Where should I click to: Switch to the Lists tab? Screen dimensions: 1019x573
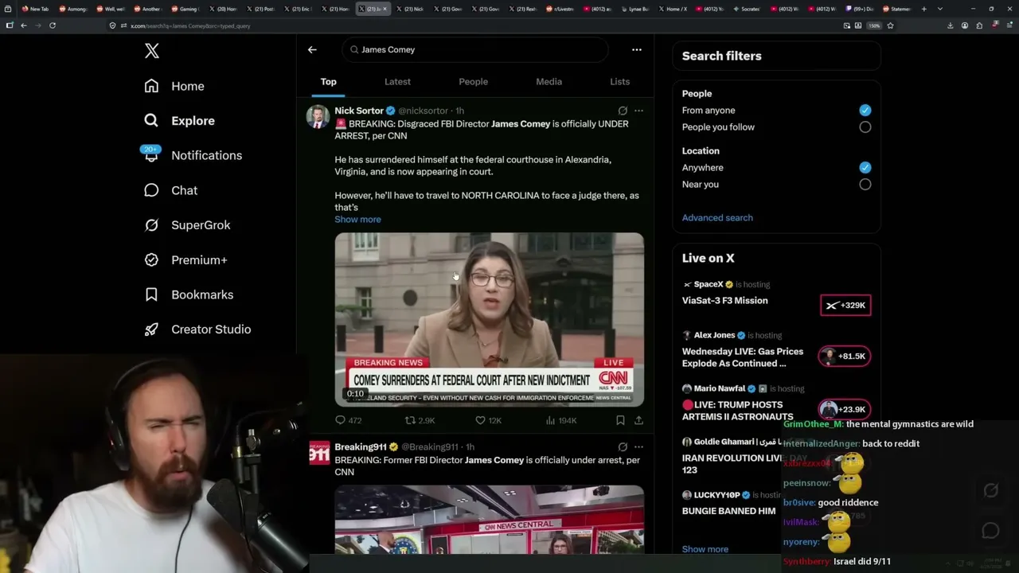(x=619, y=82)
